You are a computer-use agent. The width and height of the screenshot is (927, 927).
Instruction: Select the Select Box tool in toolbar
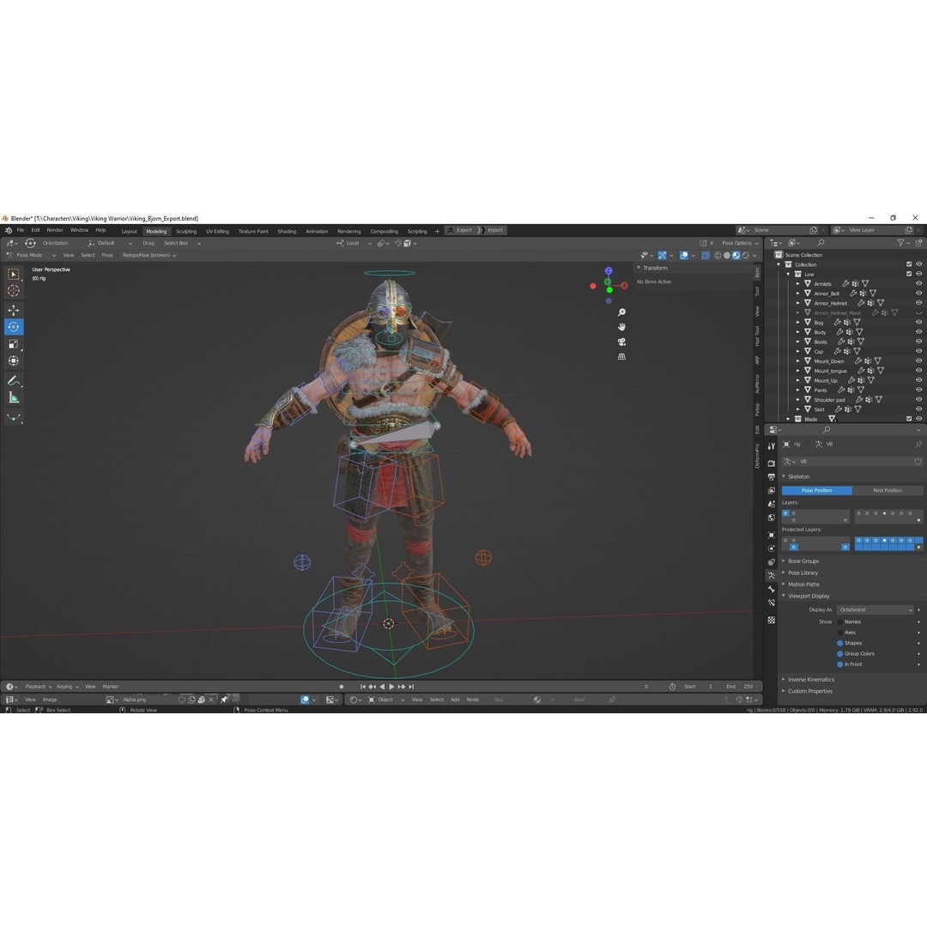point(14,275)
